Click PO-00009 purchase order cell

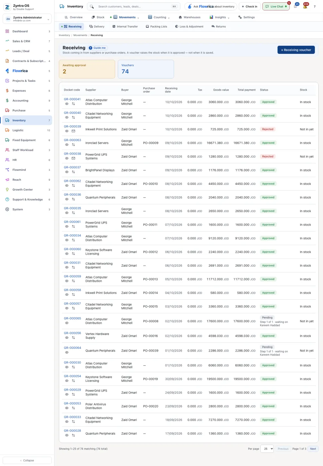pos(151,143)
